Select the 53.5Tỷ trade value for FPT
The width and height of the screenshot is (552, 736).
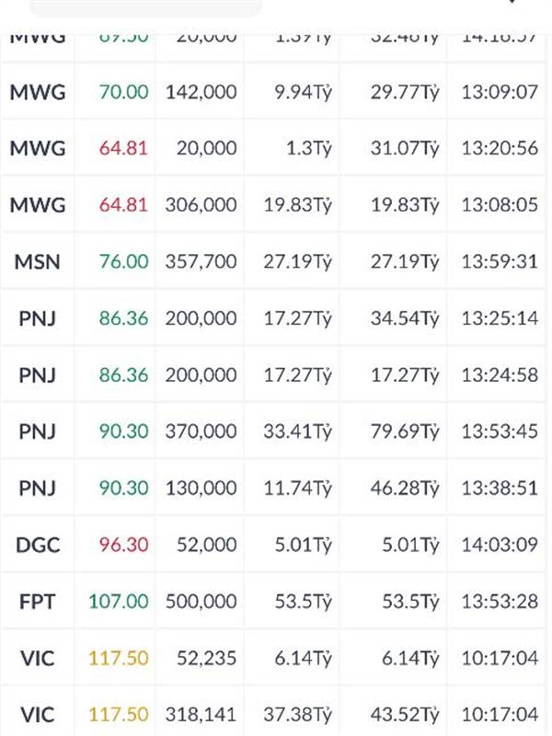tap(304, 602)
